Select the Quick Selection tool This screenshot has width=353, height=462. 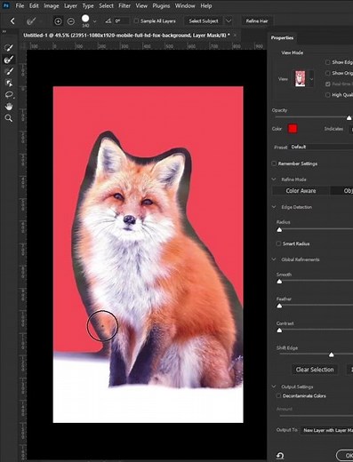pos(9,48)
